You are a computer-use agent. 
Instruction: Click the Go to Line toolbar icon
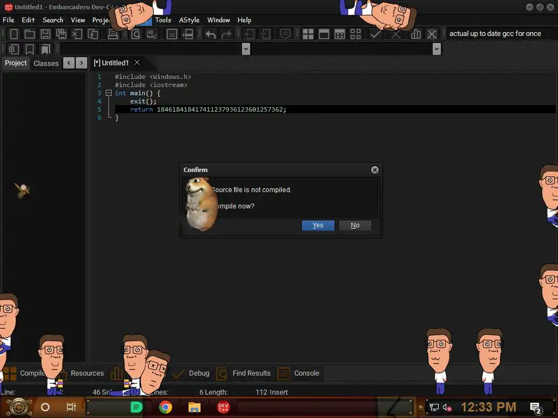[x=172, y=34]
